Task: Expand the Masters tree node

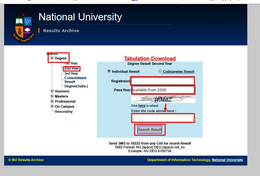Action: [52, 96]
